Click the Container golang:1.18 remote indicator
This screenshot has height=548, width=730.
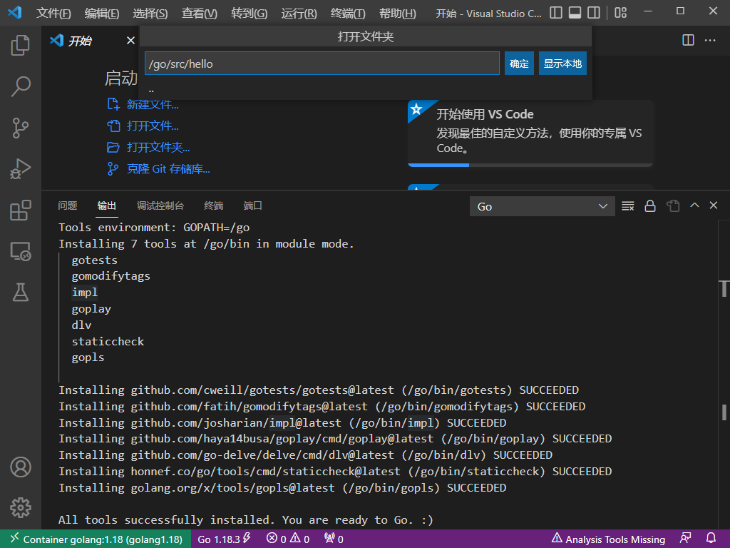[96, 539]
